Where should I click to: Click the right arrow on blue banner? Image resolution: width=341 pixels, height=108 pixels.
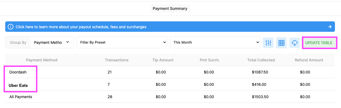(x=330, y=27)
